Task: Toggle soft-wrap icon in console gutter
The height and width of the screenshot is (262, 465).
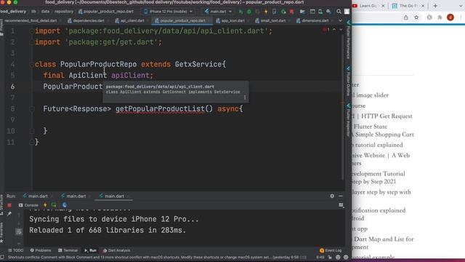Action: pyautogui.click(x=19, y=231)
